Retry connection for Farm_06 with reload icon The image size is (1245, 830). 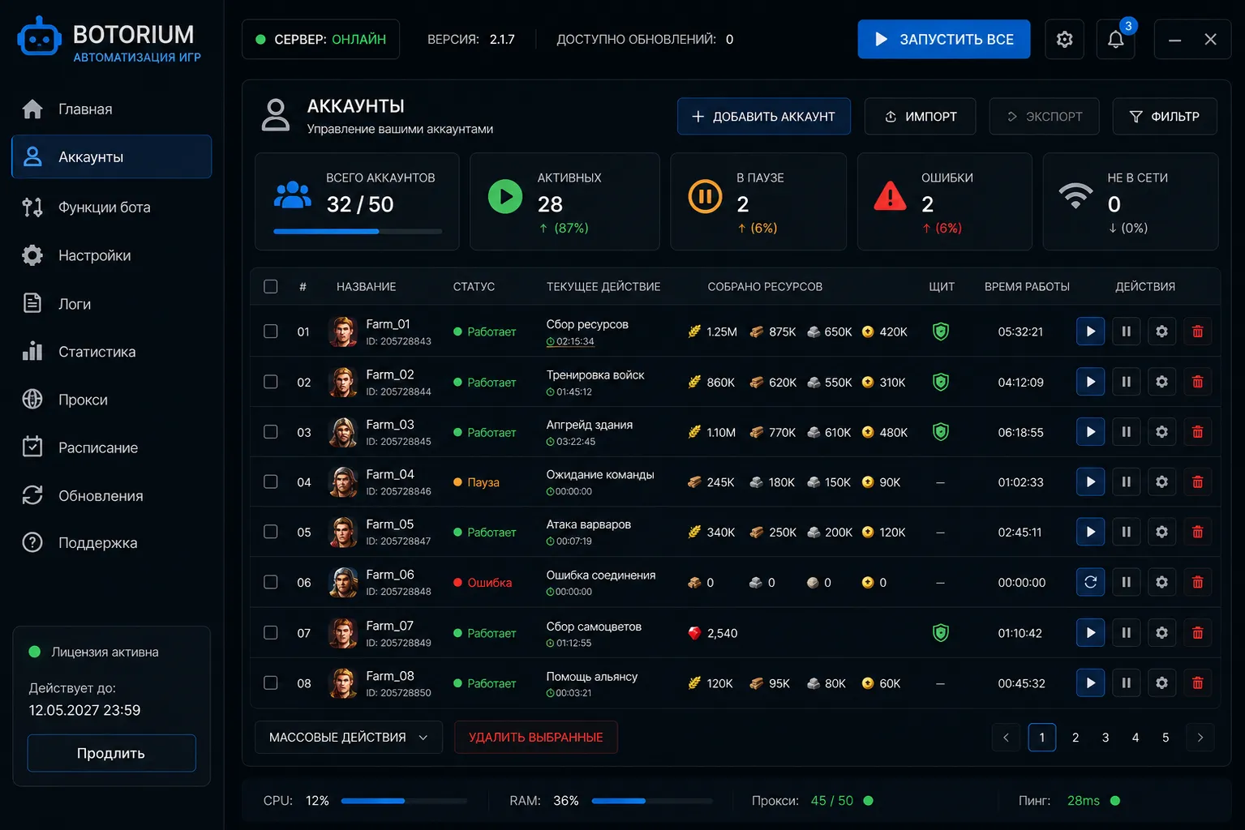(1090, 582)
